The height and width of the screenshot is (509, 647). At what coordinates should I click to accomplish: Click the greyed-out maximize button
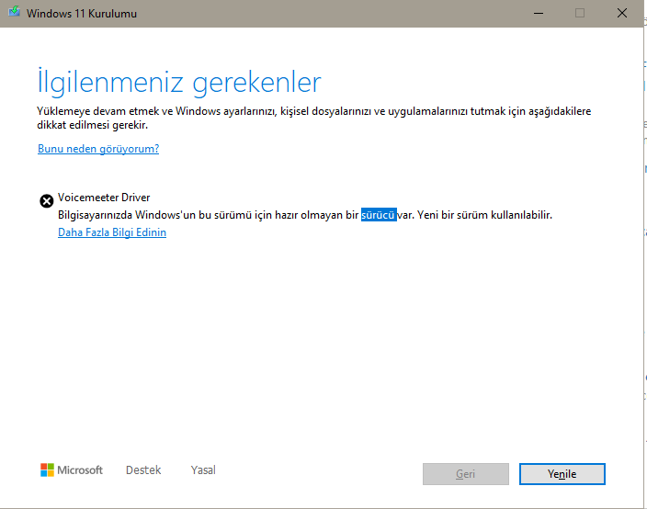pos(580,13)
